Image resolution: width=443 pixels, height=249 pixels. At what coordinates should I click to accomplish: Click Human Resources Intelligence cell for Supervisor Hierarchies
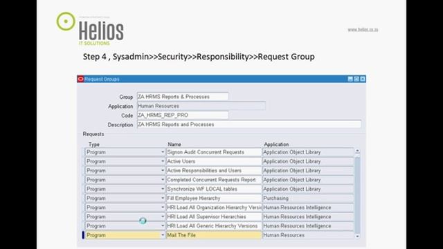pos(308,216)
